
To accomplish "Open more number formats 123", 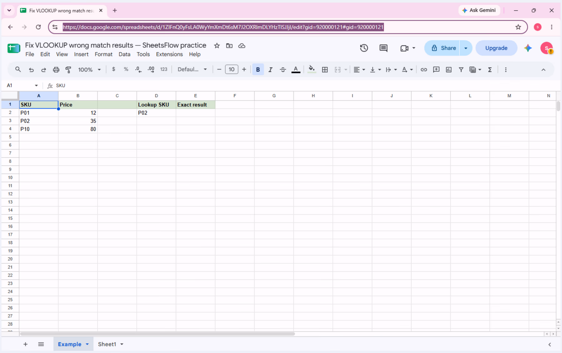I will point(164,69).
